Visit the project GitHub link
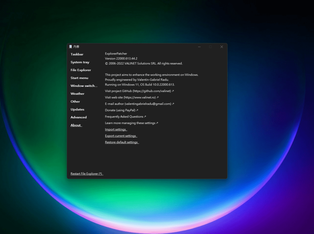The image size is (314, 234). tap(139, 91)
